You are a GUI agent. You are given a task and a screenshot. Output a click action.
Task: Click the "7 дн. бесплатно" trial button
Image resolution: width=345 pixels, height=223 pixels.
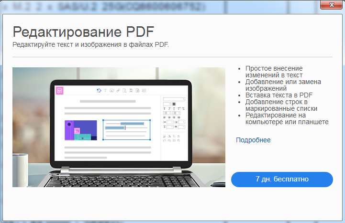pyautogui.click(x=282, y=179)
